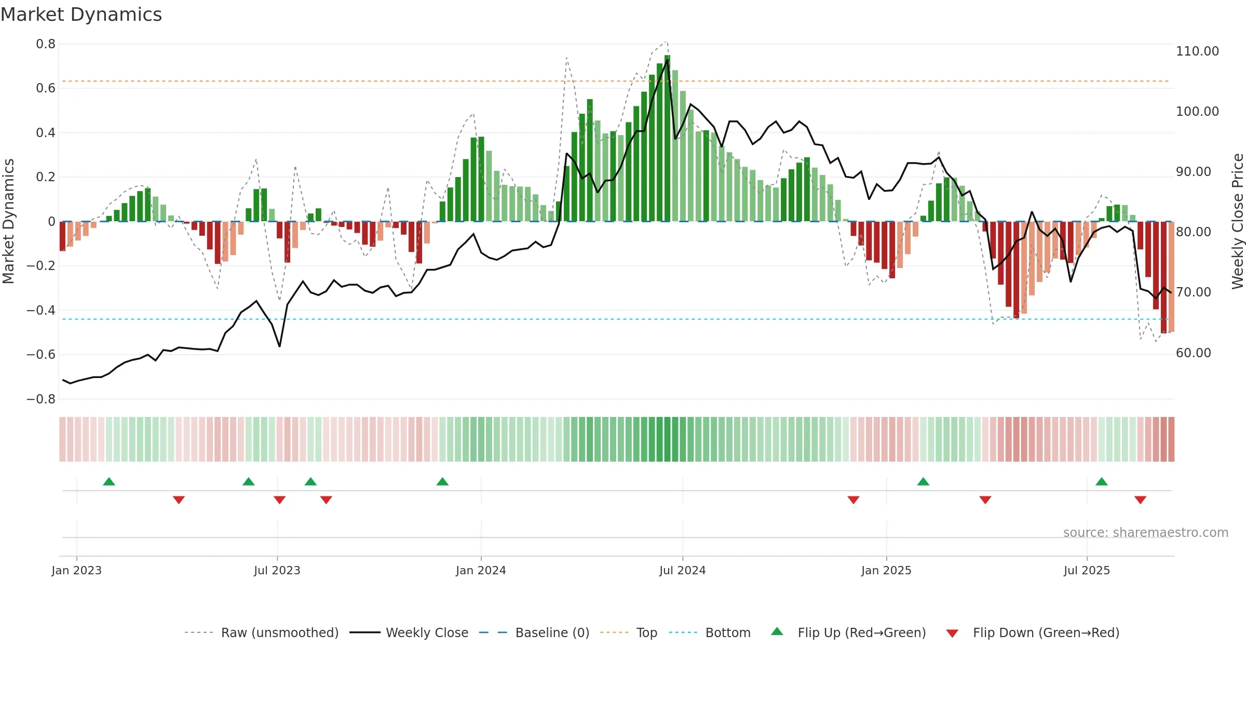Viewport: 1246px width, 701px height.
Task: Click the tallest green bar near Jul 2024
Action: coord(667,138)
